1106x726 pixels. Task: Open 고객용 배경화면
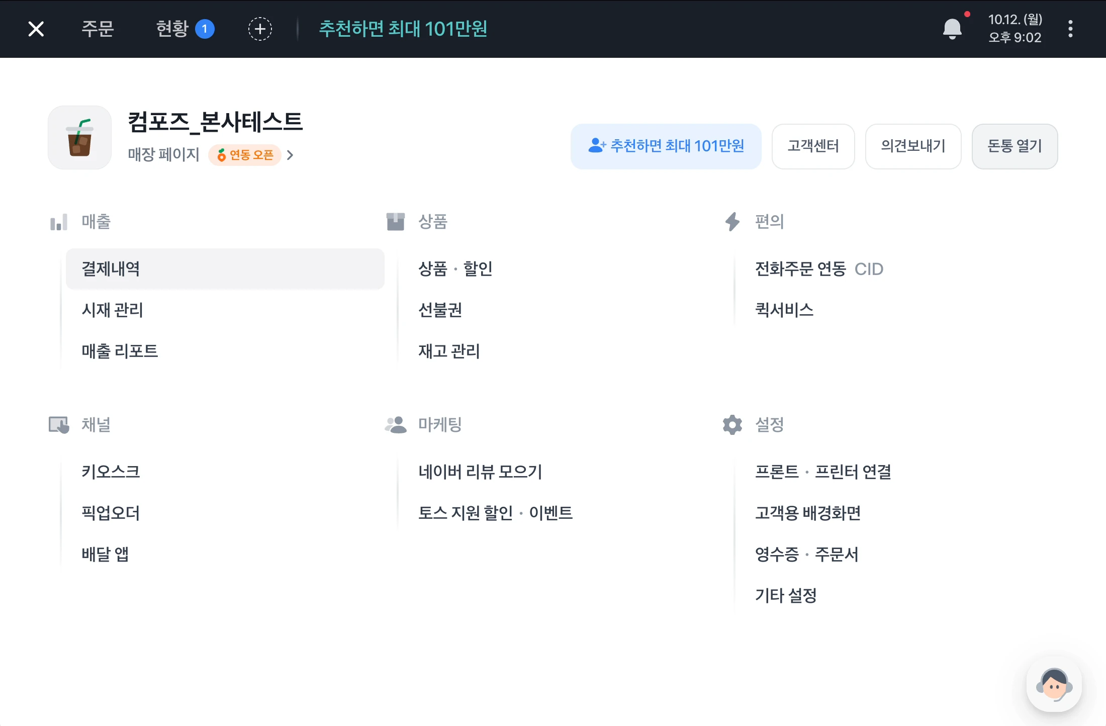coord(808,513)
